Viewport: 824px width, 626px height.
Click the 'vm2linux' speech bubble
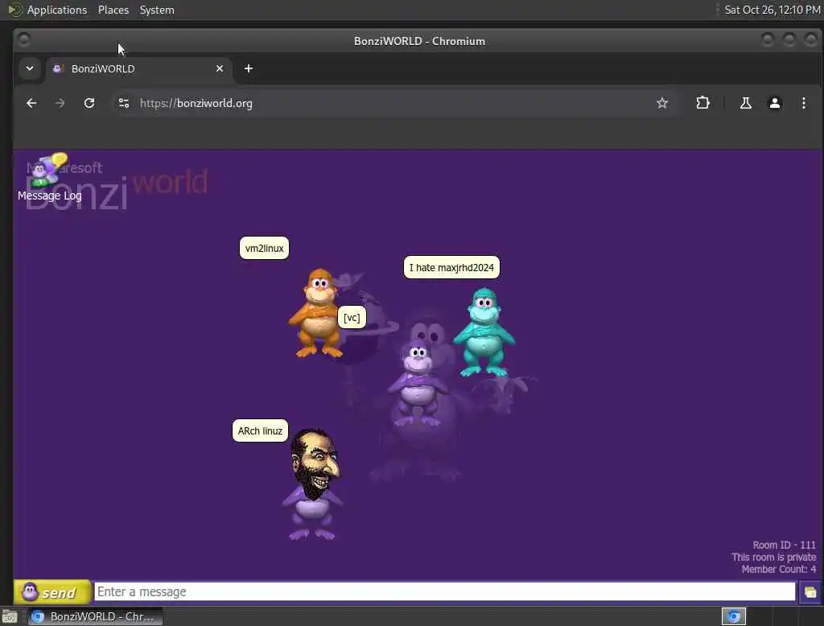point(264,248)
